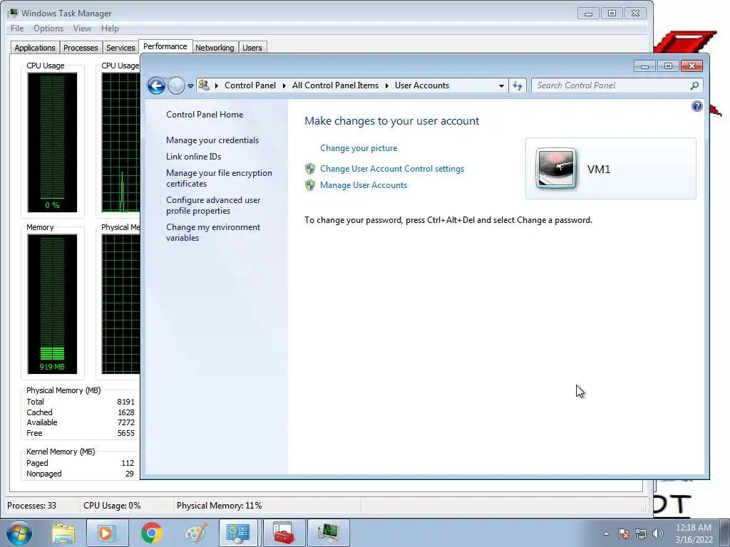Viewport: 730px width, 547px height.
Task: Expand the address bar history dropdown
Action: coord(501,85)
